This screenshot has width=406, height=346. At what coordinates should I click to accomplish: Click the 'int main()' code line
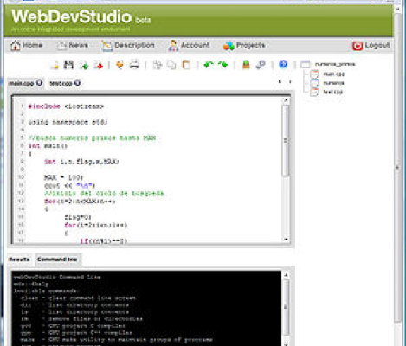tap(48, 145)
